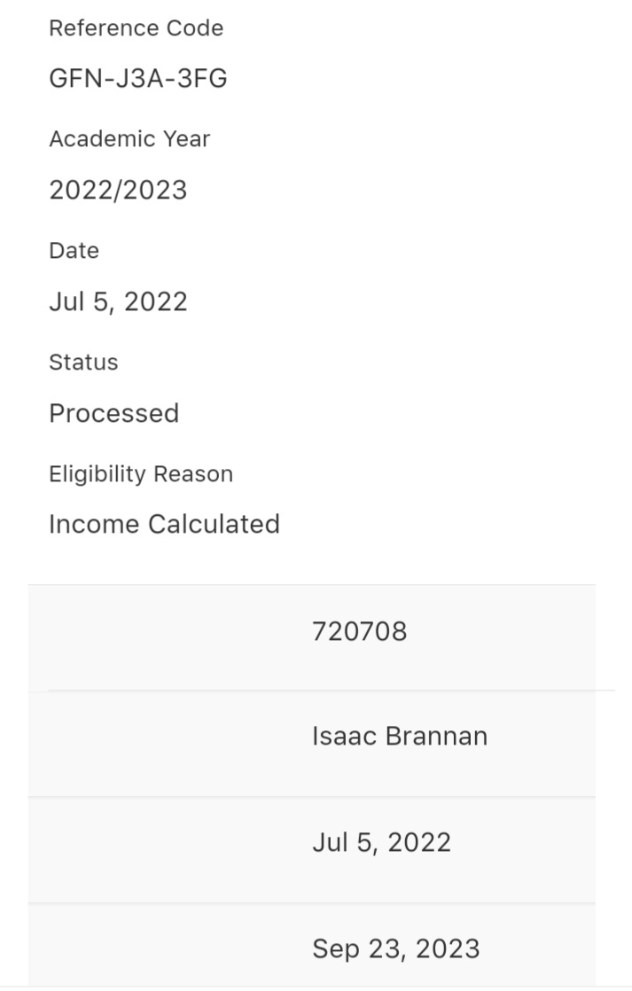This screenshot has height=991, width=632.
Task: Select the Date field label
Action: [74, 251]
